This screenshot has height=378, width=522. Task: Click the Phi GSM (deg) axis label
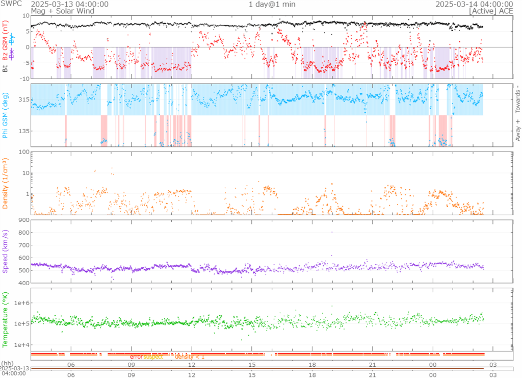coord(5,116)
